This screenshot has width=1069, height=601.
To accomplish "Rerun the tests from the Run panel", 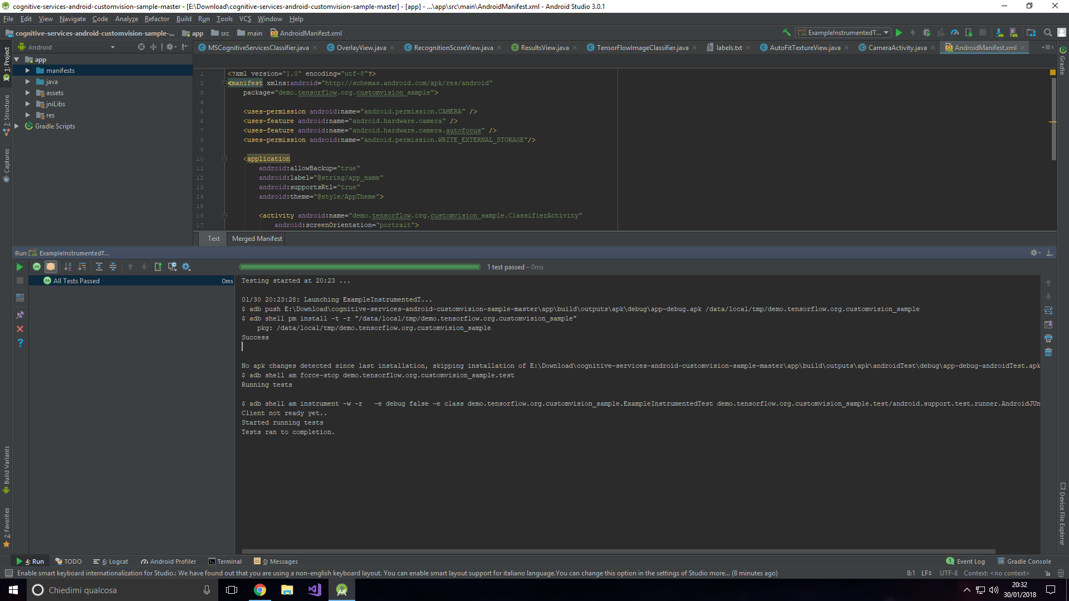I will 19,267.
